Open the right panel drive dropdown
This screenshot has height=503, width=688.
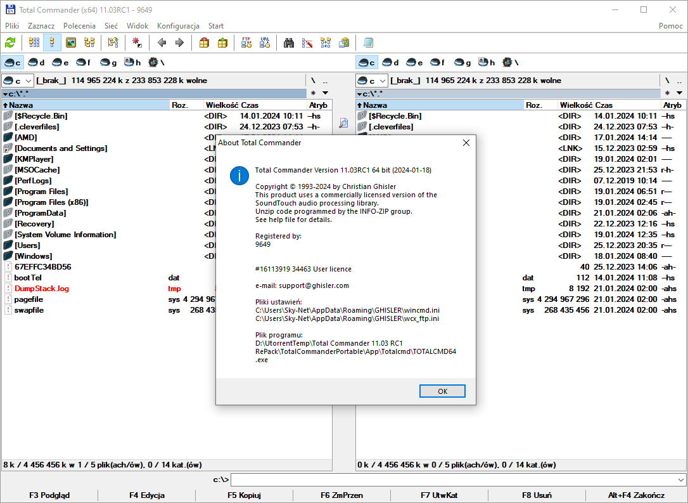[x=372, y=81]
